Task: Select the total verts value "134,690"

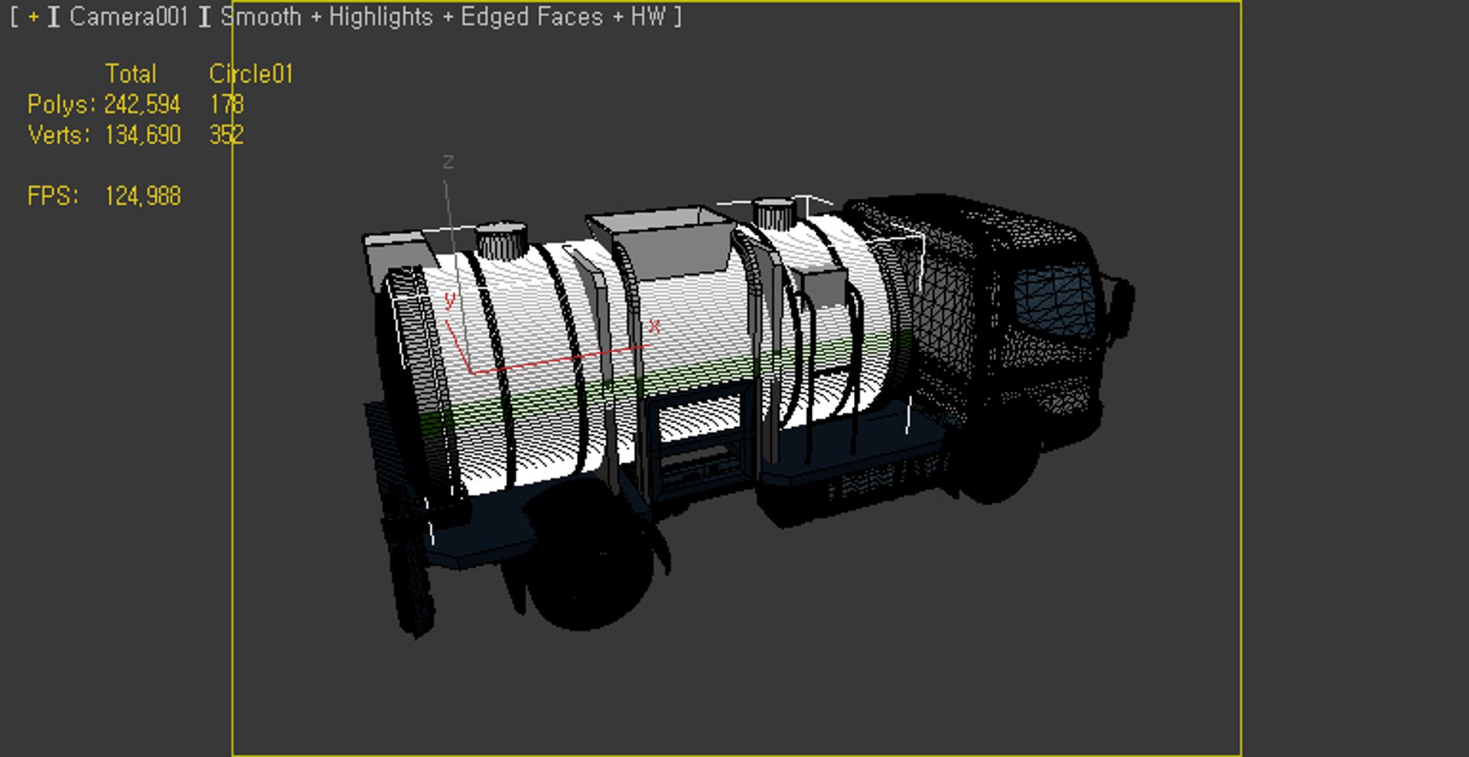Action: [143, 135]
